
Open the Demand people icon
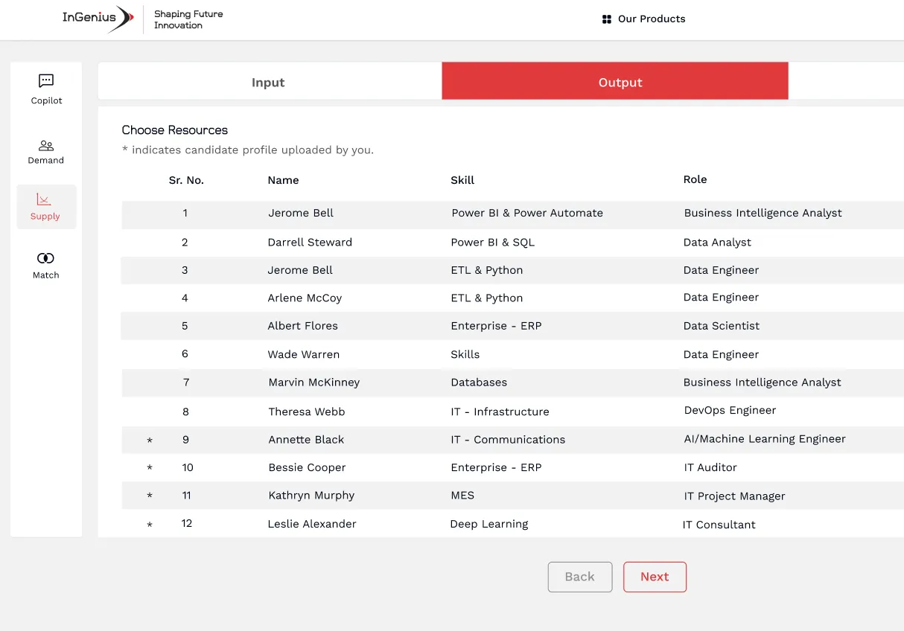(46, 146)
